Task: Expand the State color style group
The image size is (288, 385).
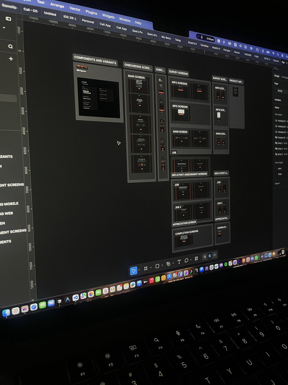Action: pyautogui.click(x=279, y=174)
